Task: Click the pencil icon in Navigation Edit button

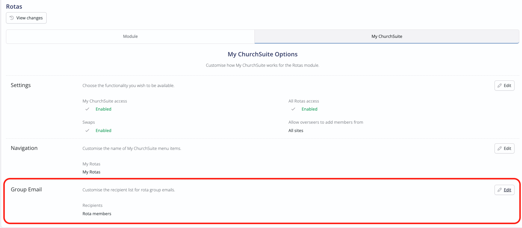Action: pos(500,148)
